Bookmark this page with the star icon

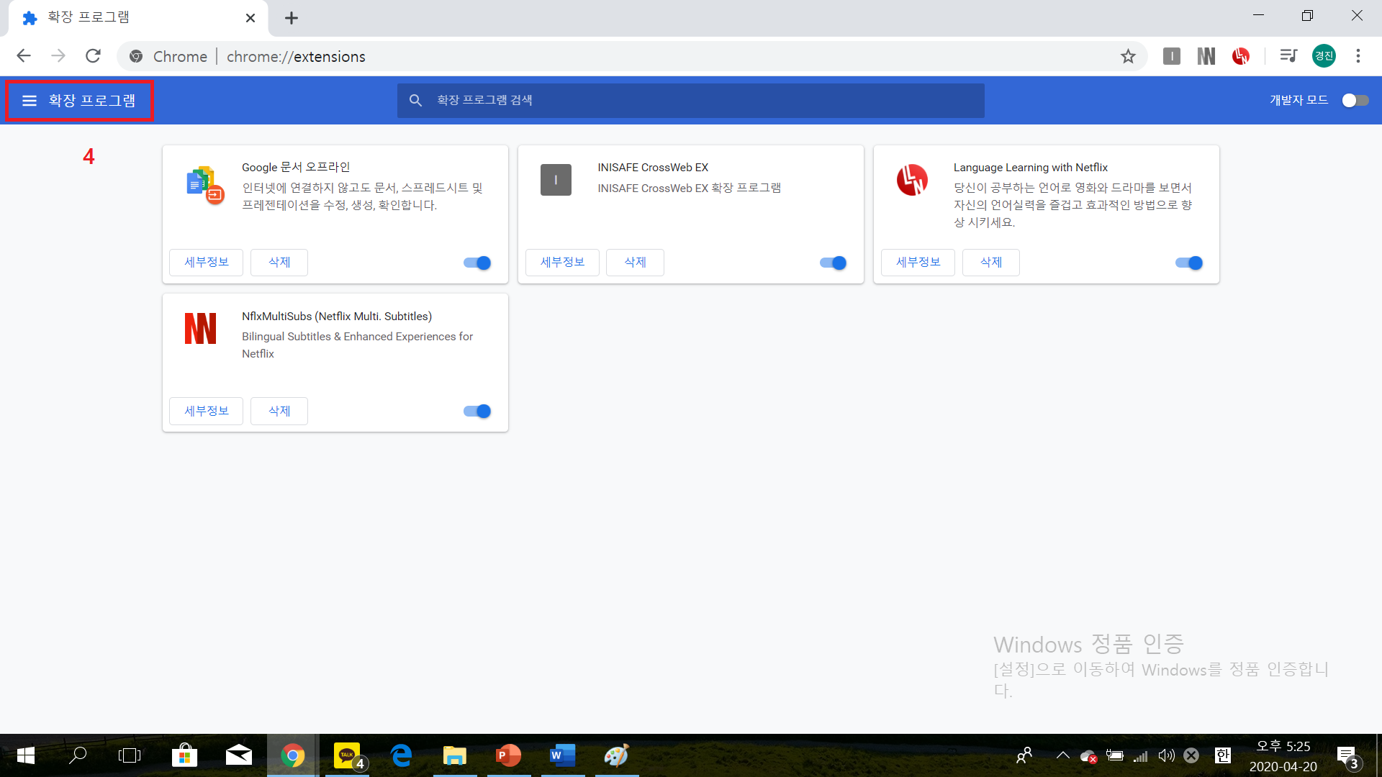click(1128, 56)
